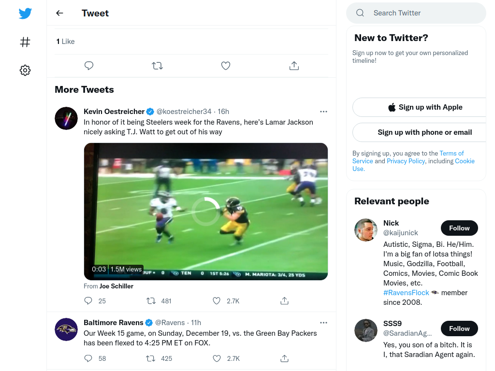Open the Explore hashtag icon
The height and width of the screenshot is (371, 495).
[25, 42]
